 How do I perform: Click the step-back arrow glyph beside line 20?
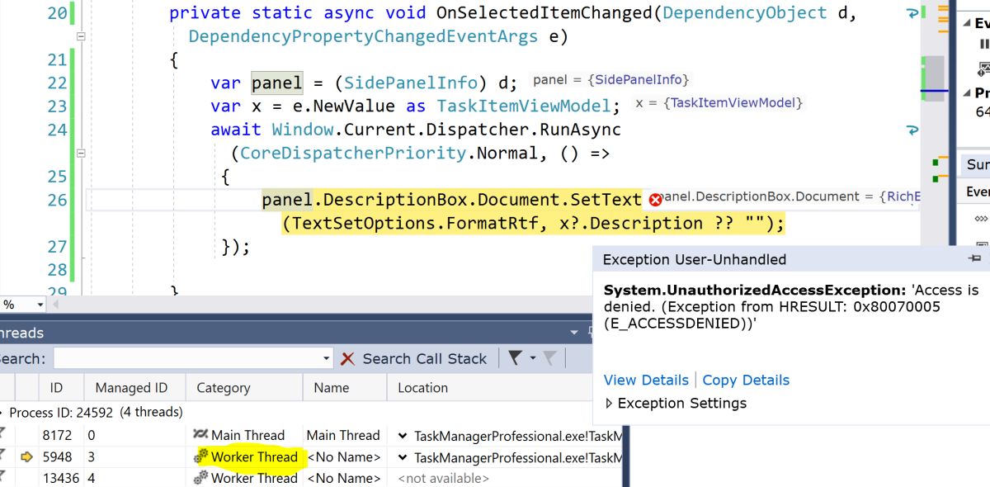pos(912,13)
